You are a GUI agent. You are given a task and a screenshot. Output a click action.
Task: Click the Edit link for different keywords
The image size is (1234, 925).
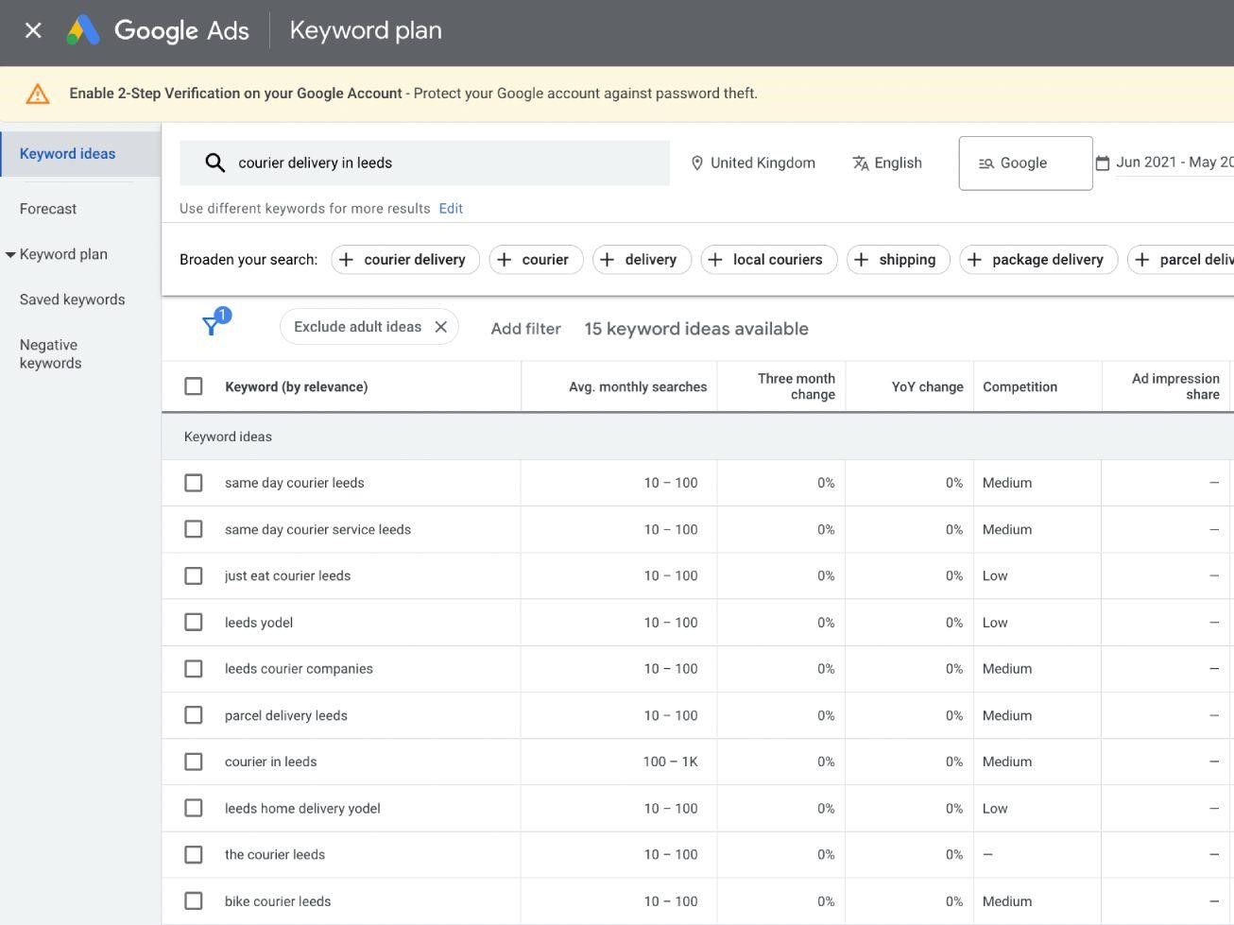(x=451, y=209)
